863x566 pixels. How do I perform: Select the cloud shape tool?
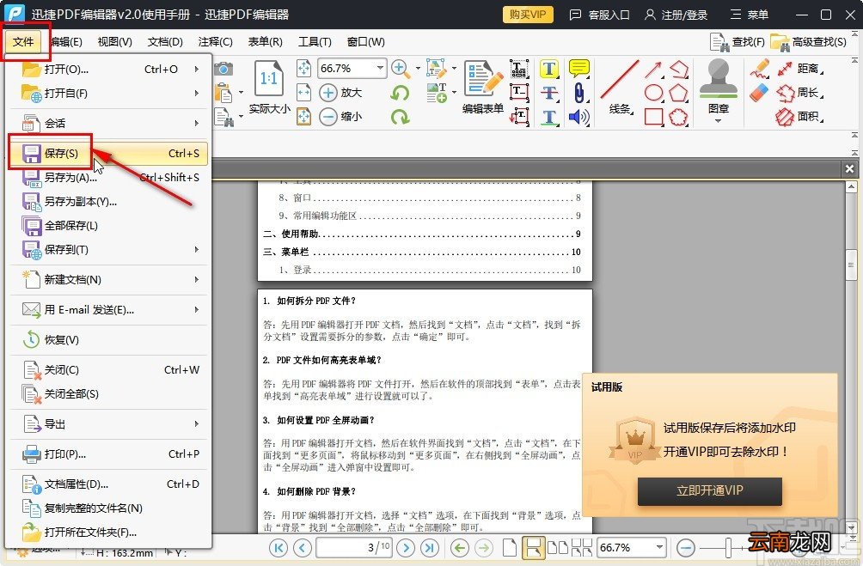pyautogui.click(x=678, y=117)
